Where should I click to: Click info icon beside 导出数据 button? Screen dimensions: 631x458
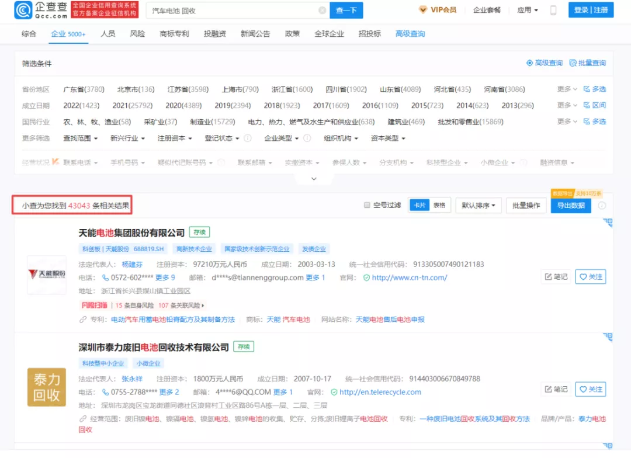click(602, 205)
